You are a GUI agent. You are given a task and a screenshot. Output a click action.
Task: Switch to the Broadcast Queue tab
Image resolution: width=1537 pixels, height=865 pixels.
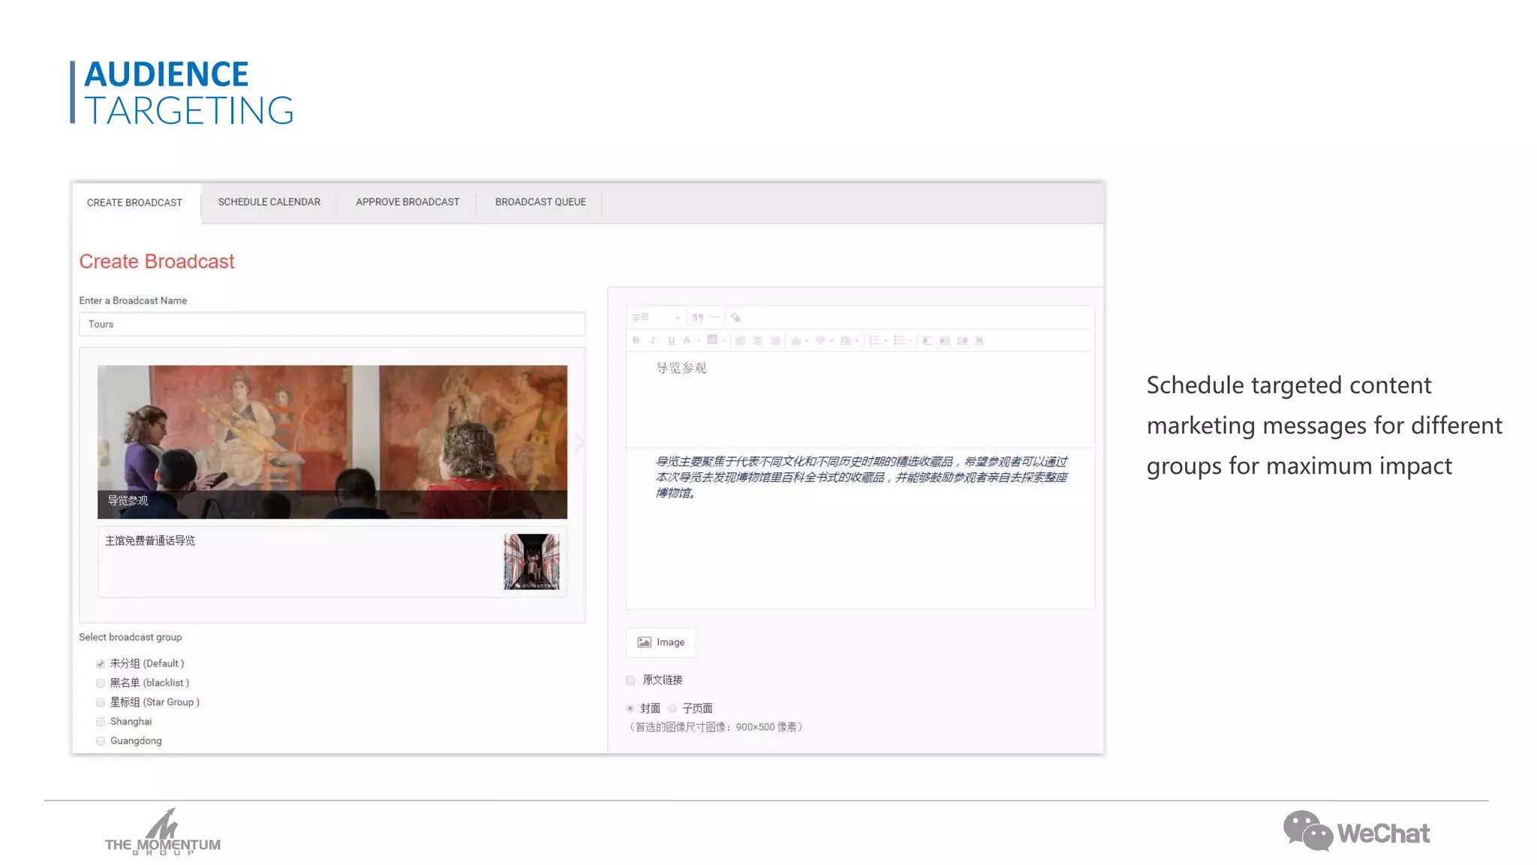tap(540, 202)
